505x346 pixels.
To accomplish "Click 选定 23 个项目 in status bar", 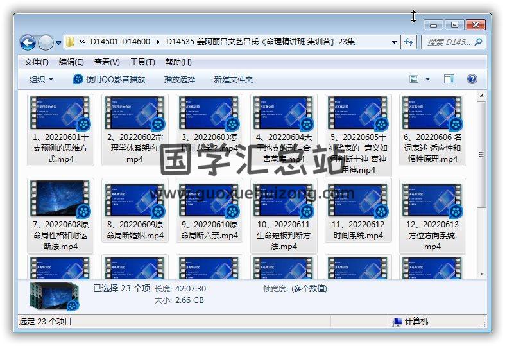I will (45, 322).
